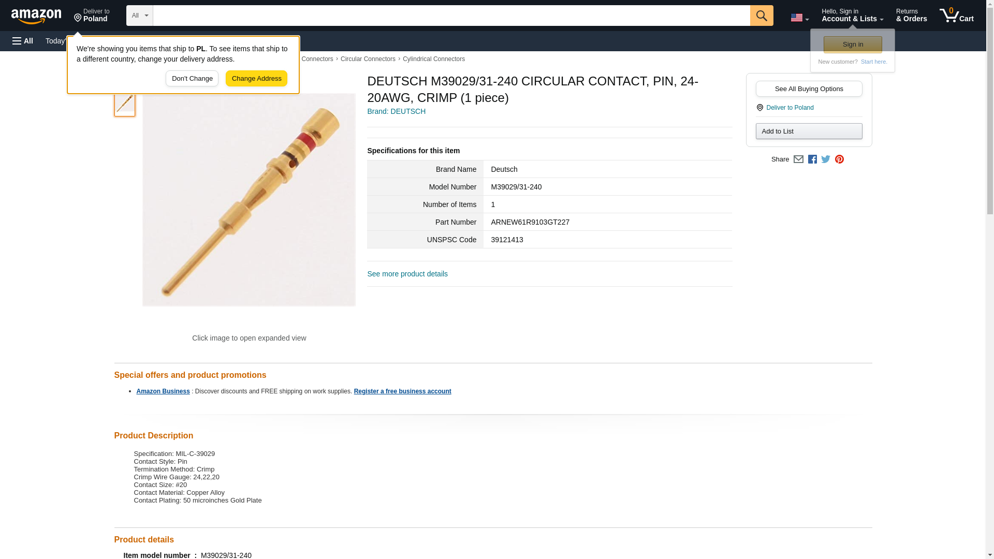Screen dimensions: 994x559
Task: Click into the search input field
Action: (x=451, y=16)
